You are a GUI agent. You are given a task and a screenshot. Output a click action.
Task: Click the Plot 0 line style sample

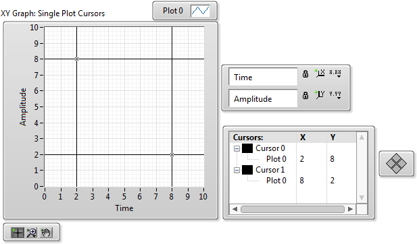click(200, 11)
